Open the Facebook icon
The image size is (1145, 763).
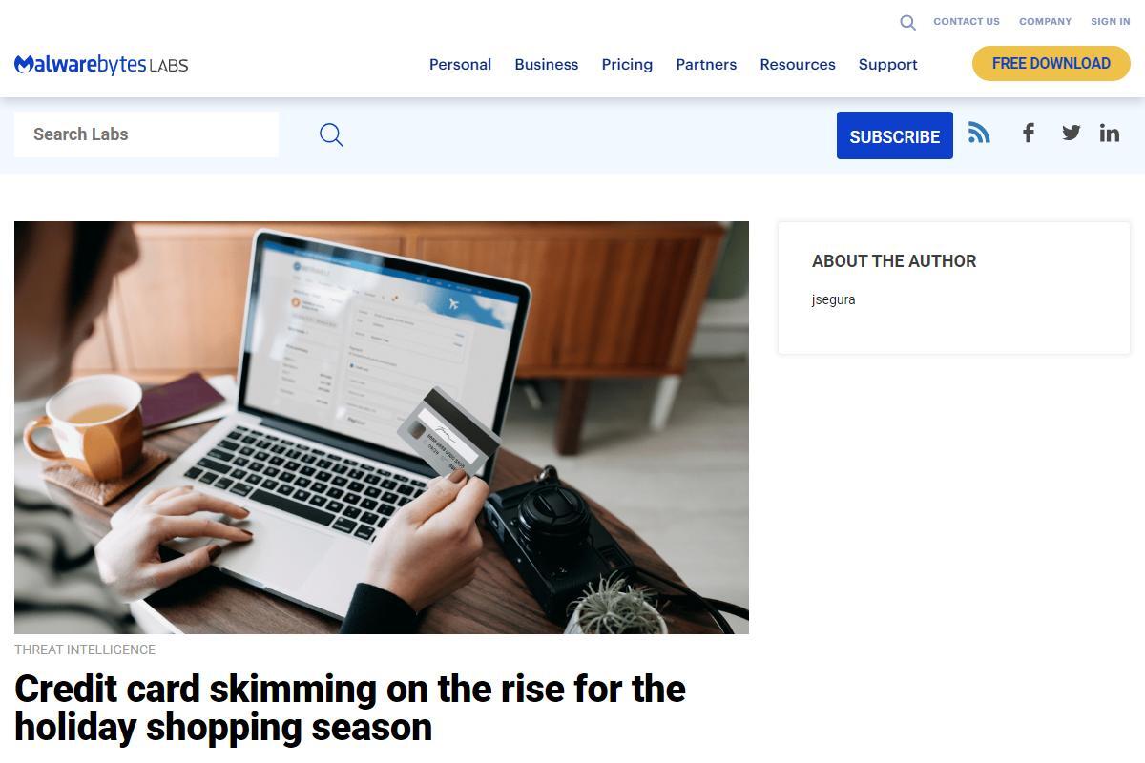pos(1028,133)
